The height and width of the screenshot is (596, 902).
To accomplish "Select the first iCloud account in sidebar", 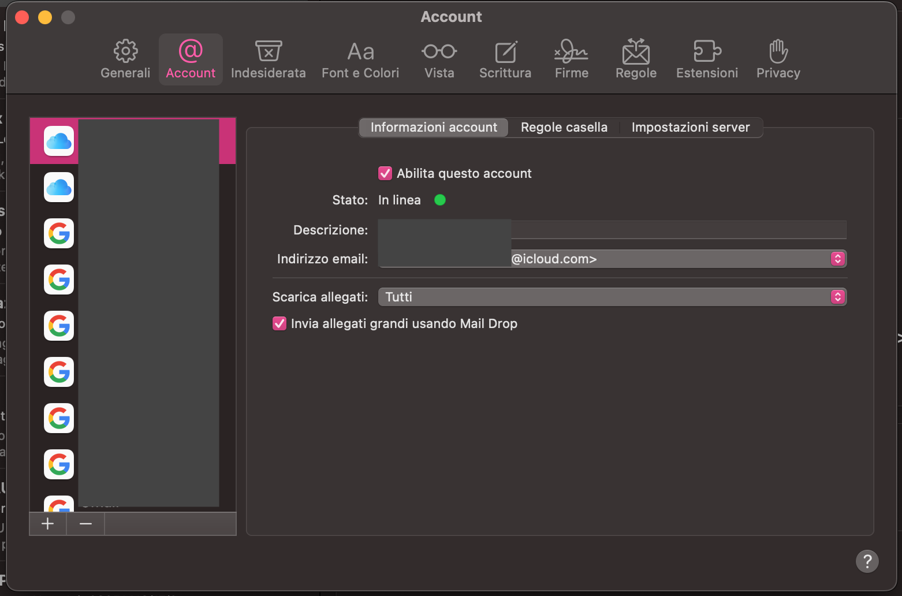I will (59, 140).
